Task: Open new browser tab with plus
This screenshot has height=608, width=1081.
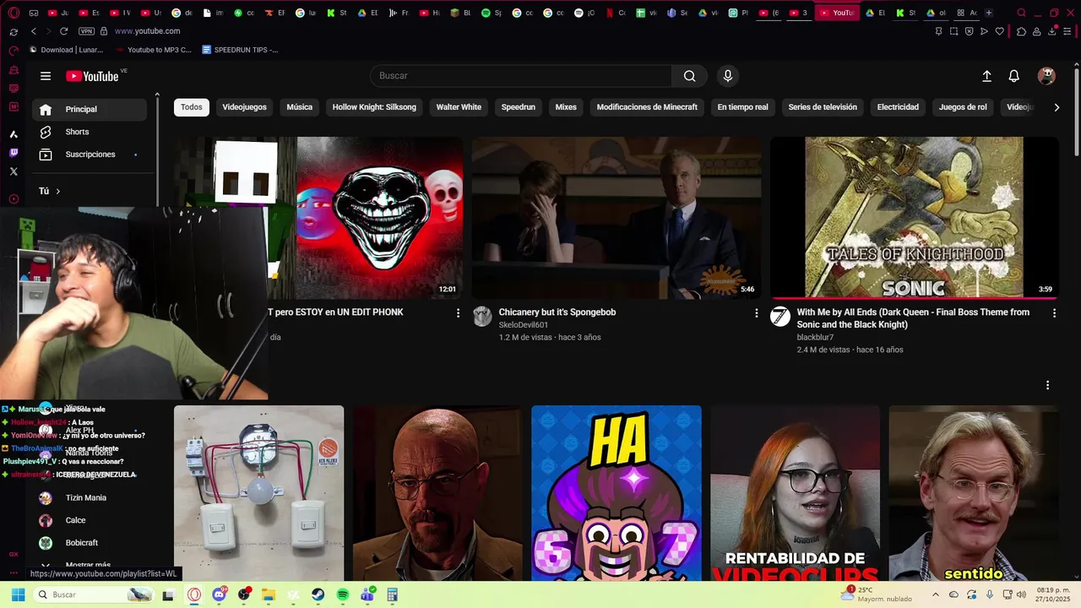Action: (x=989, y=13)
